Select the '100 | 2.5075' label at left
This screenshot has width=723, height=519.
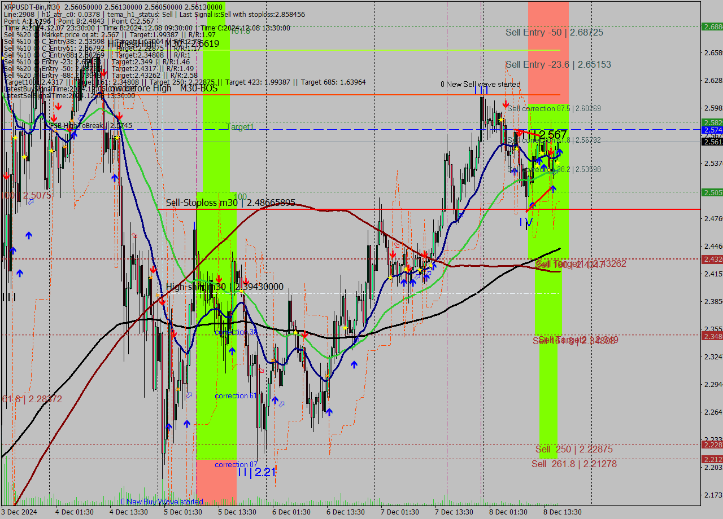[27, 196]
